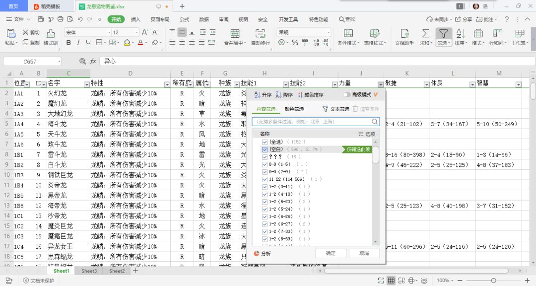Click the Paste icon in ribbon

pos(11,34)
